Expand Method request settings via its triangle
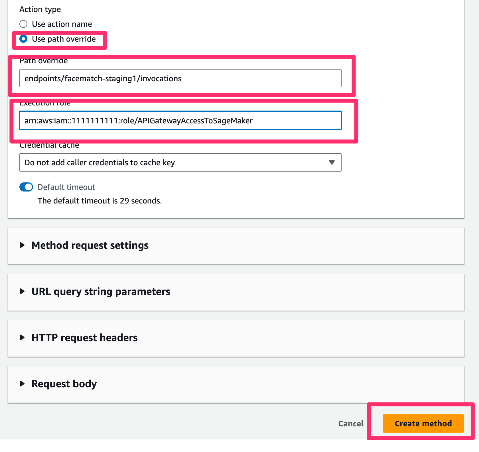The image size is (479, 452). pos(22,245)
